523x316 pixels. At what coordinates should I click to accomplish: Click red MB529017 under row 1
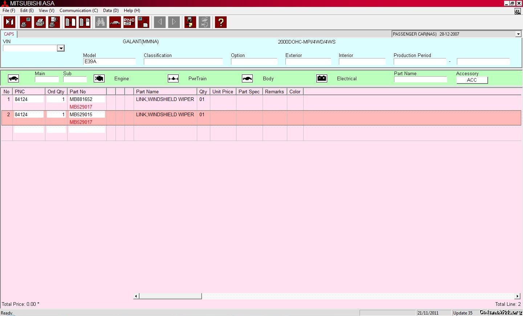tap(81, 107)
